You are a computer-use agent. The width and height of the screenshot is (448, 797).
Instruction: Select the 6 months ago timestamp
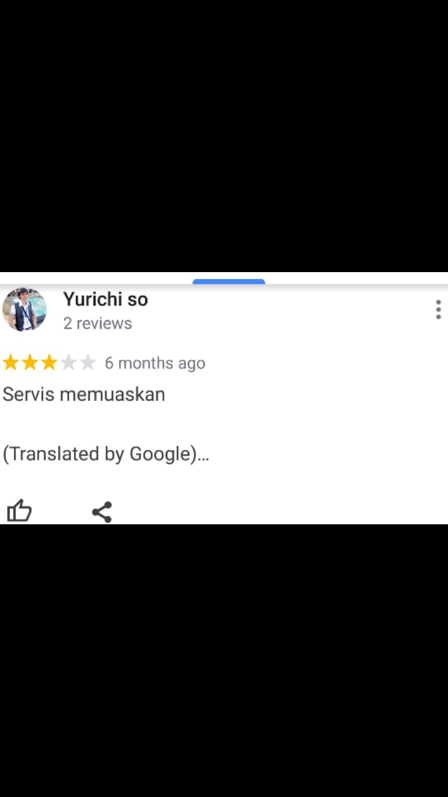[155, 363]
